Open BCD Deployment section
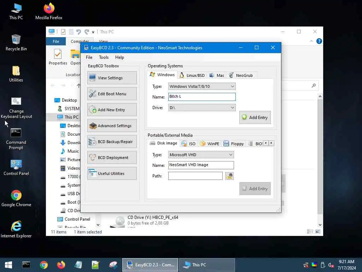 112,158
